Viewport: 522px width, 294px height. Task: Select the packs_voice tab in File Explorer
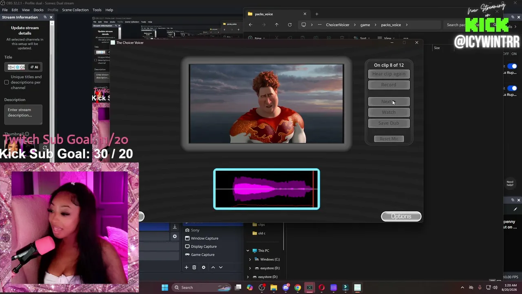click(x=277, y=14)
